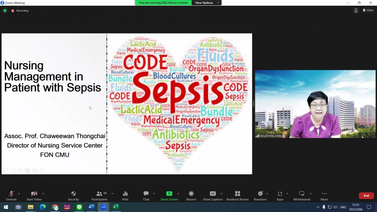Click the Record meeting icon
The image size is (377, 212).
[x=191, y=194]
